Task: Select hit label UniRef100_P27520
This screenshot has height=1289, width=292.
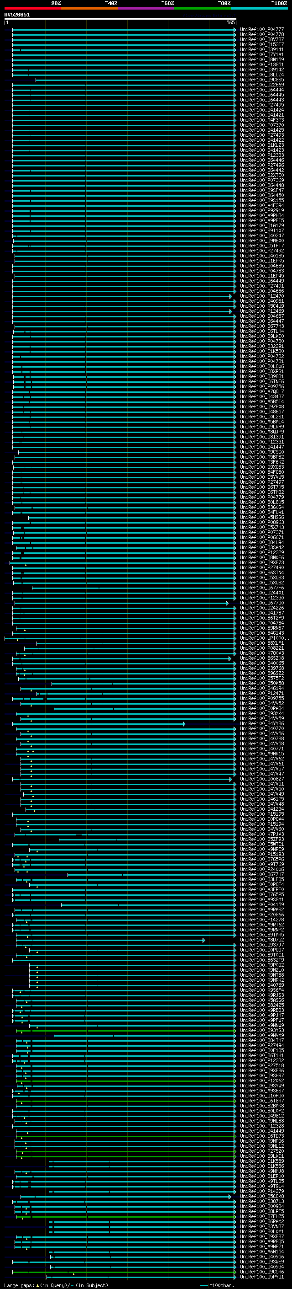Action: pos(262,1151)
